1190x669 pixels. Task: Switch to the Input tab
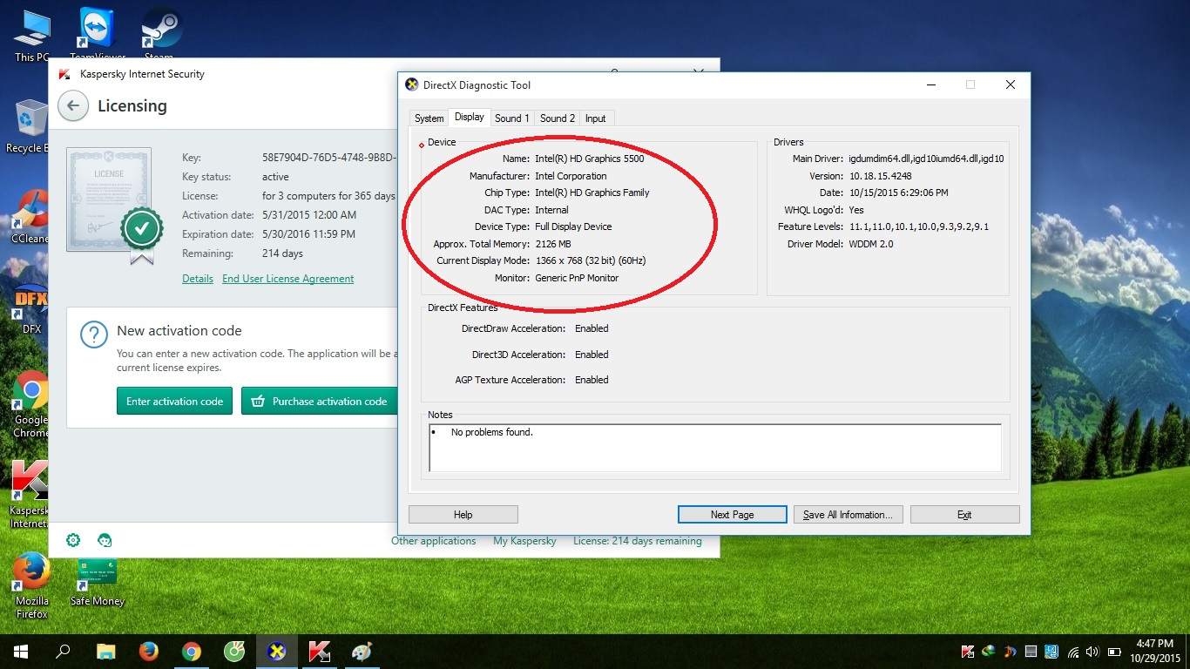pos(596,118)
